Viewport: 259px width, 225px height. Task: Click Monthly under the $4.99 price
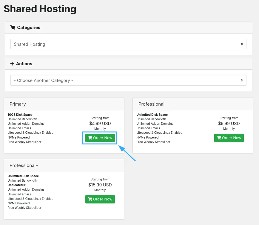point(100,129)
